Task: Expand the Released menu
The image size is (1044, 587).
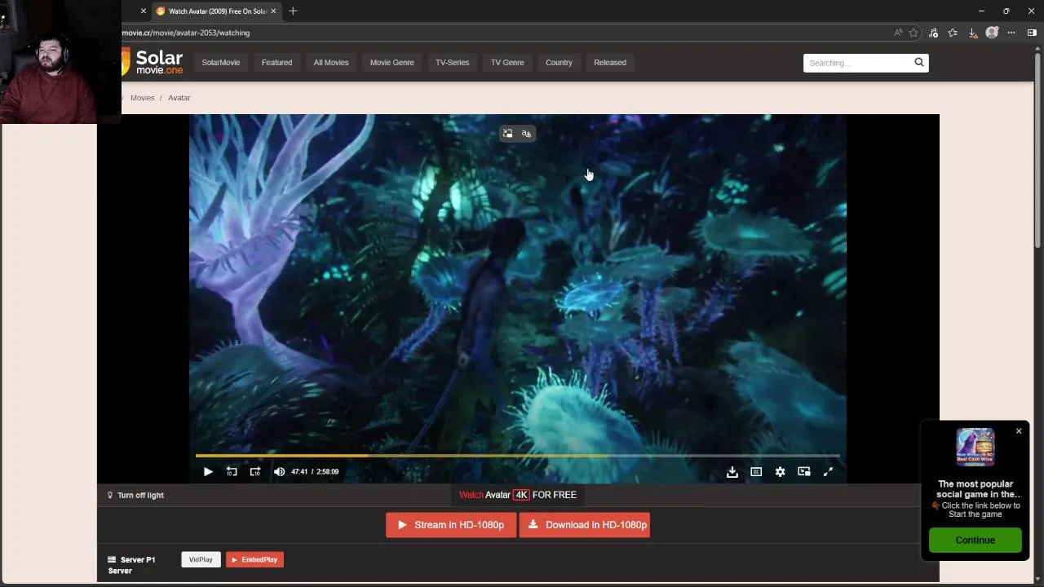Action: (x=610, y=63)
